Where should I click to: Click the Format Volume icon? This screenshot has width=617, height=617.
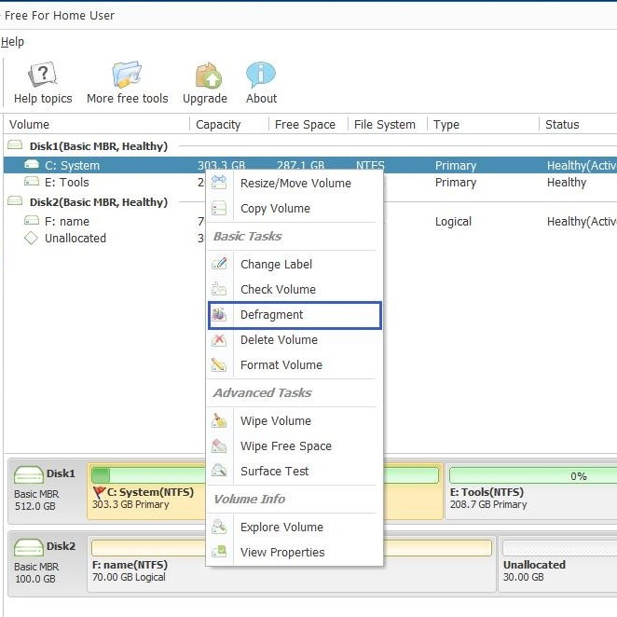pos(219,364)
